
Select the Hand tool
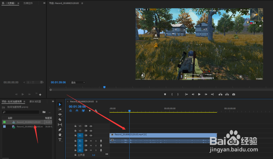pos(60,135)
